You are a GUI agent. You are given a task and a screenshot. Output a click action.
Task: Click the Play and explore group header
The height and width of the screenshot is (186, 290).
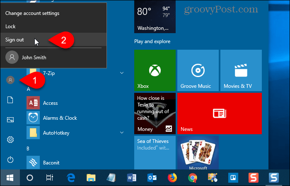click(152, 41)
